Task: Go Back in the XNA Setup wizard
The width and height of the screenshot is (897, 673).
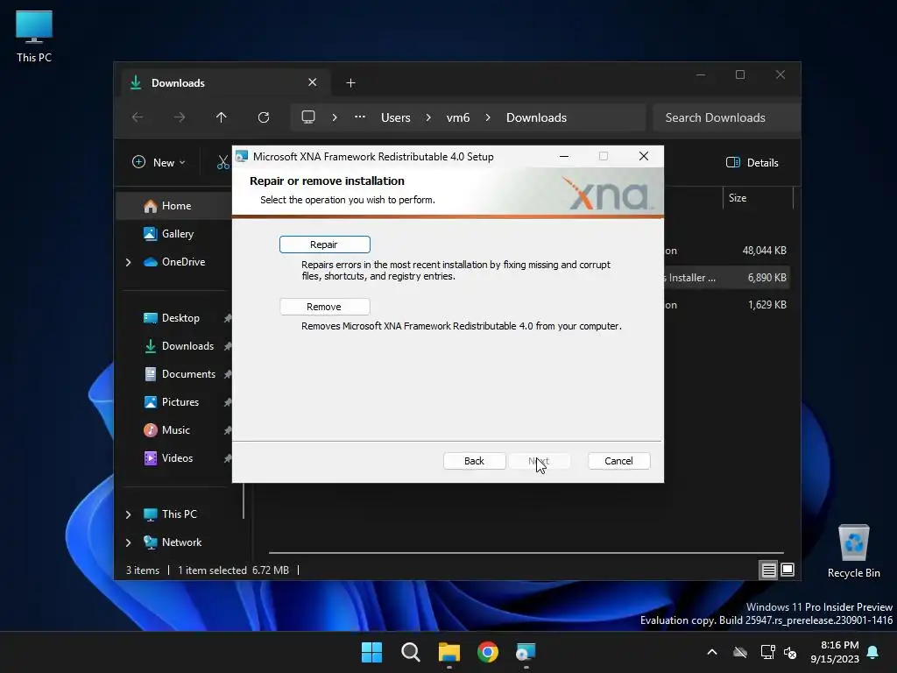Action: (x=474, y=461)
